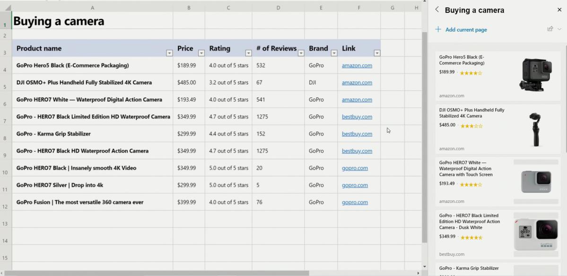Select the 3.2 out of 5 stars cell
This screenshot has width=567, height=276.
pyautogui.click(x=228, y=82)
